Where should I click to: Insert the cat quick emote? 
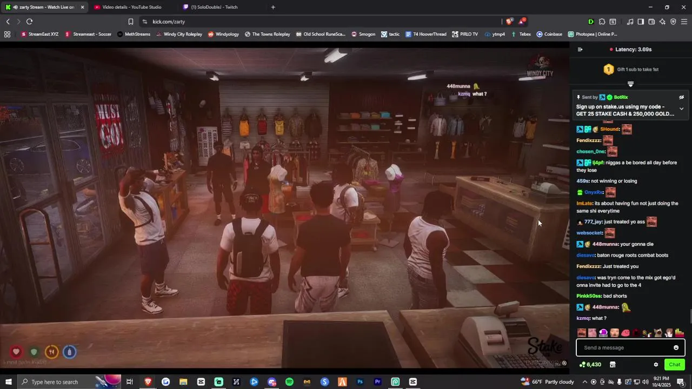coord(658,333)
